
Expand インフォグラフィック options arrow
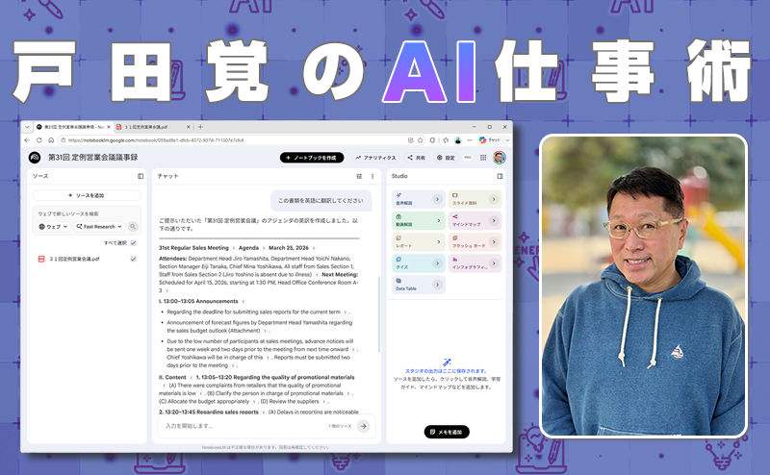click(x=494, y=263)
